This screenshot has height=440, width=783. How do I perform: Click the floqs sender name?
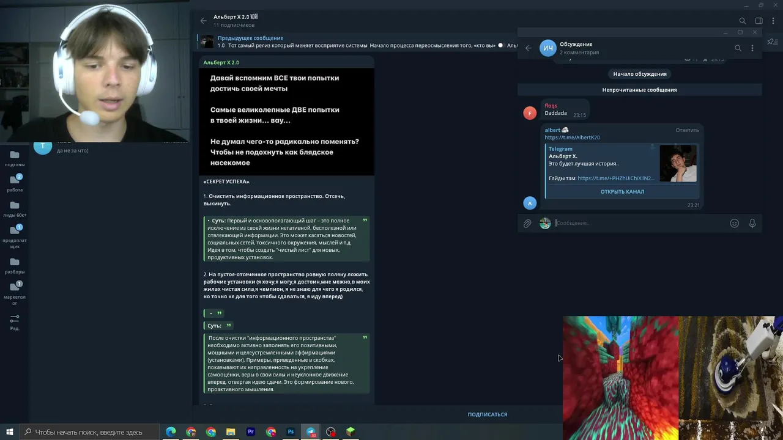tap(551, 106)
